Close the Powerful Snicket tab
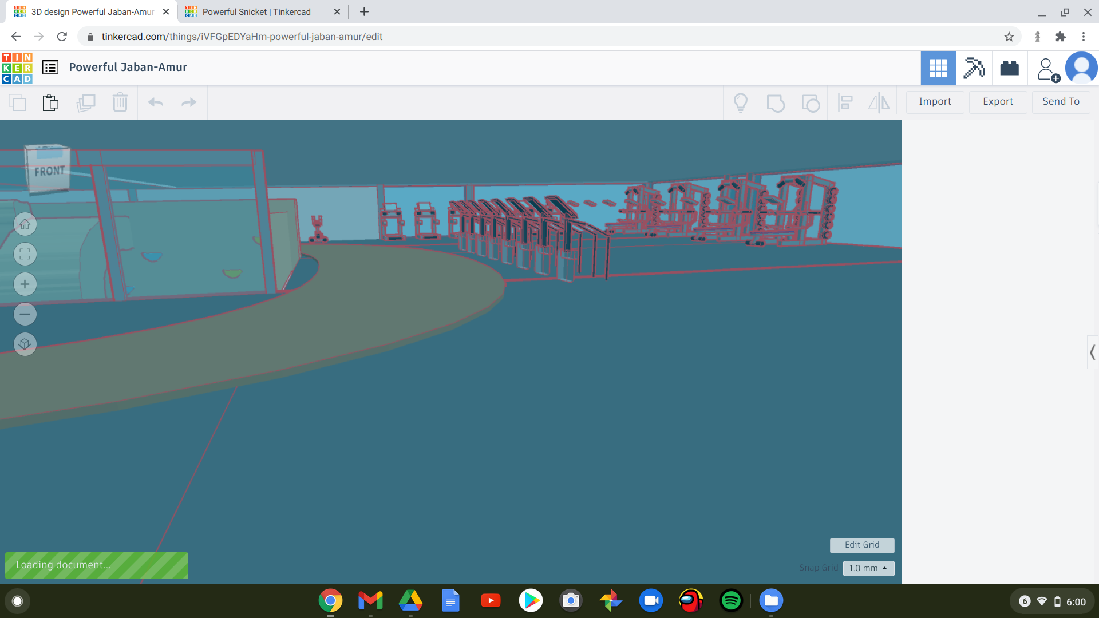Viewport: 1099px width, 618px height. coord(337,12)
